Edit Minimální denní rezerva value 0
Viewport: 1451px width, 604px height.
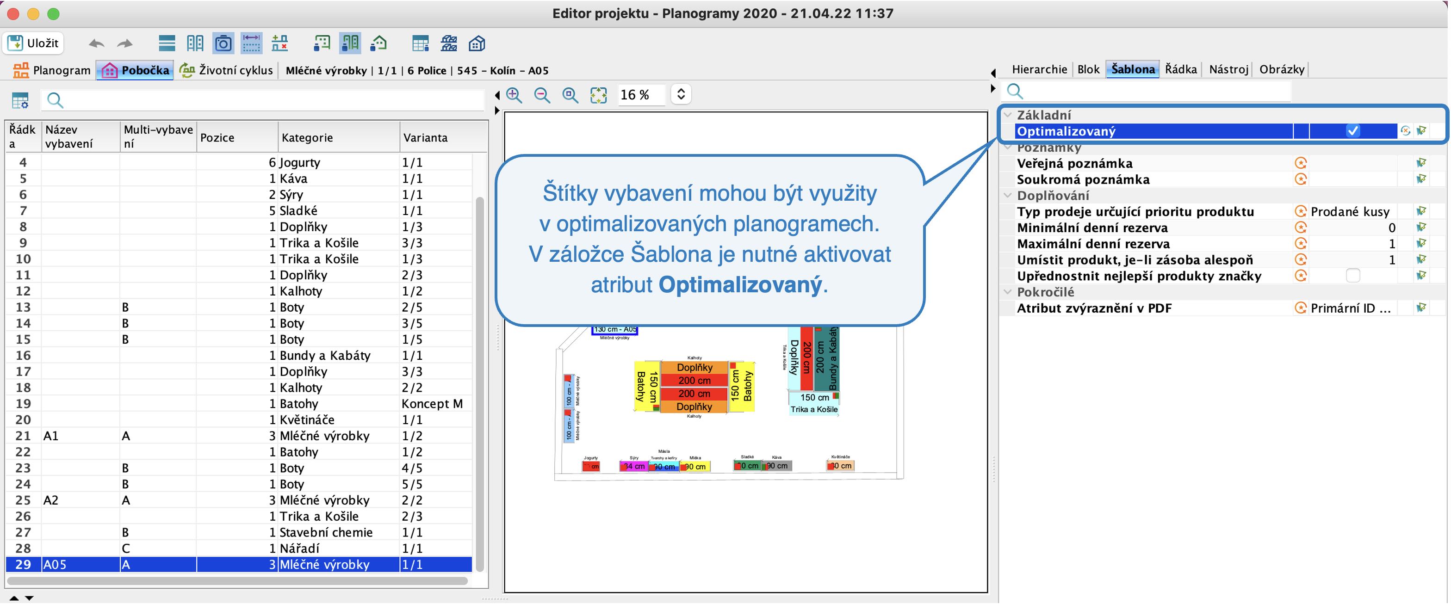(x=1353, y=228)
